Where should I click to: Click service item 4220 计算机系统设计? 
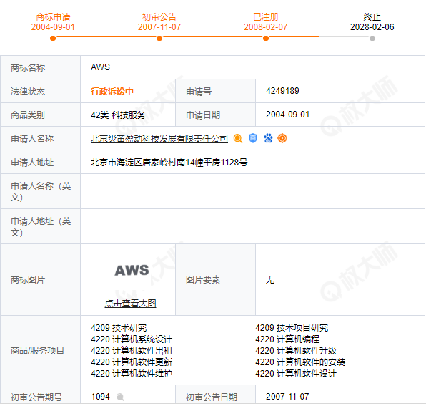132,339
